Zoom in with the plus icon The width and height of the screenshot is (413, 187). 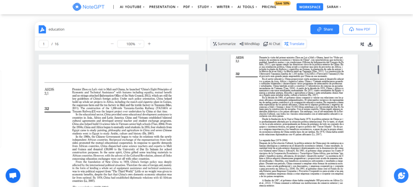[149, 44]
